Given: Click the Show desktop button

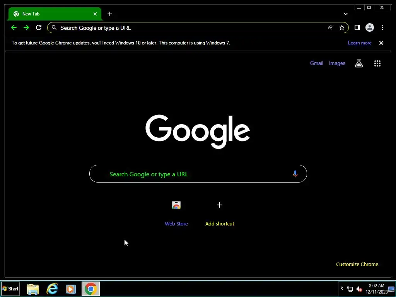Looking at the screenshot, I should pyautogui.click(x=392, y=288).
